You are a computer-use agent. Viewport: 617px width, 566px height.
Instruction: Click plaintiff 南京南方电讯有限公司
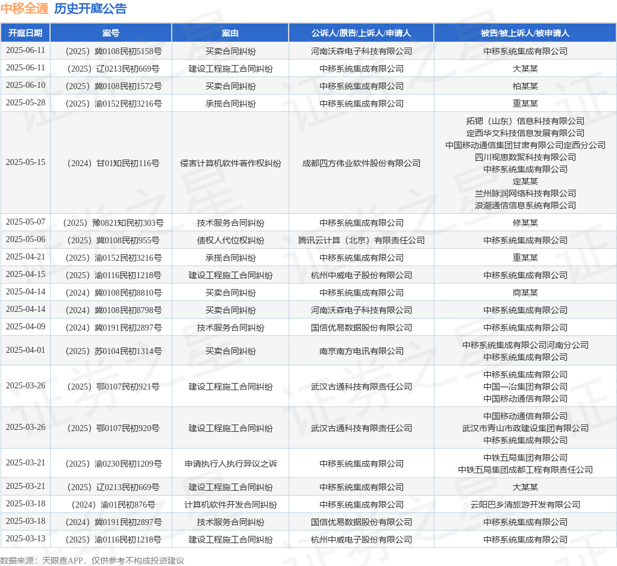(x=362, y=351)
